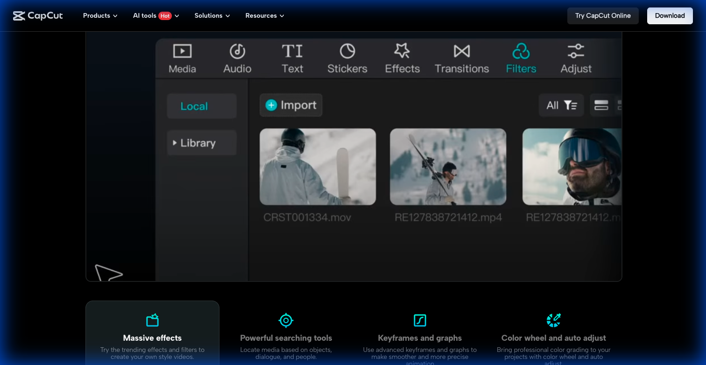Open the Solutions dropdown
This screenshot has height=365, width=706.
click(x=212, y=15)
